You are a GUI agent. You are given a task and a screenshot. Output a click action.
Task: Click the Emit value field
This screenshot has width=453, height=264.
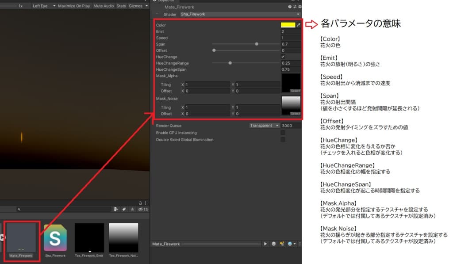point(291,31)
